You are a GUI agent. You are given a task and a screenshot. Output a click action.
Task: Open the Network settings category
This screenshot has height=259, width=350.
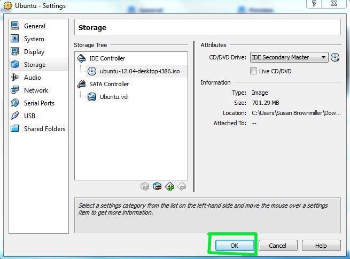click(x=38, y=90)
